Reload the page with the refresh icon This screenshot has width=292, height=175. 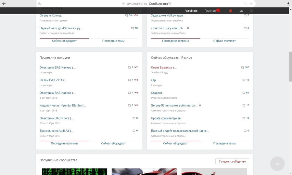coord(40,4)
